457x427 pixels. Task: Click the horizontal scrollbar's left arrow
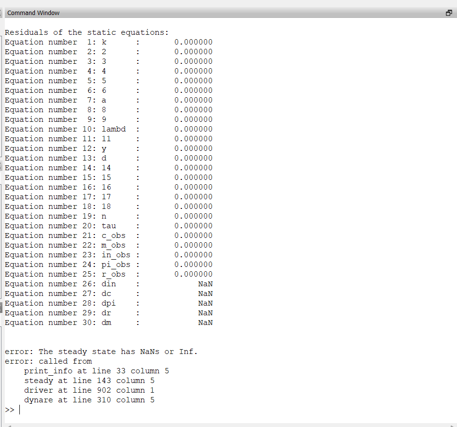(9, 425)
